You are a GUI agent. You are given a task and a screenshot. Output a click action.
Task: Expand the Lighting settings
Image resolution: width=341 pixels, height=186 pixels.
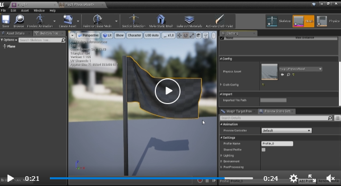(x=221, y=156)
